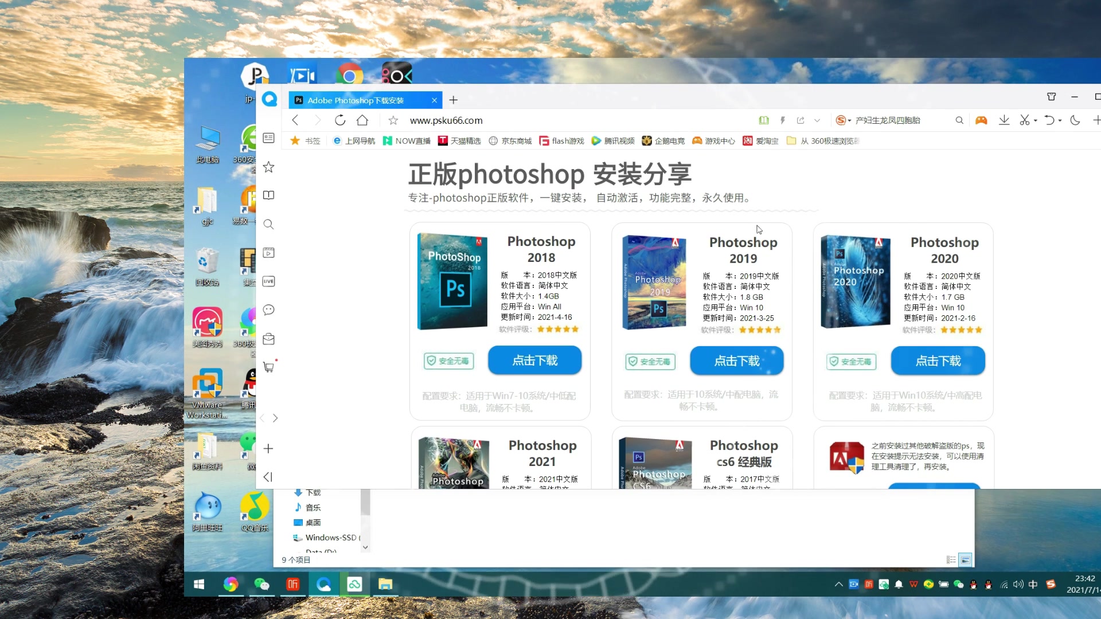Screen dimensions: 1101x619
Task: Click the Photoshop 2020 box cover image
Action: click(x=856, y=281)
